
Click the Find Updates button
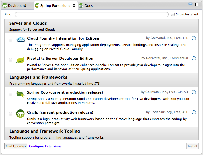click(16, 146)
